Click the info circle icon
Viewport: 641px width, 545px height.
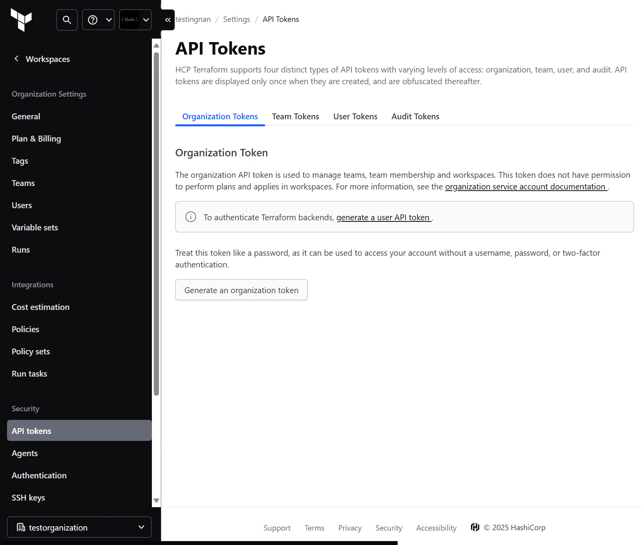pos(191,217)
